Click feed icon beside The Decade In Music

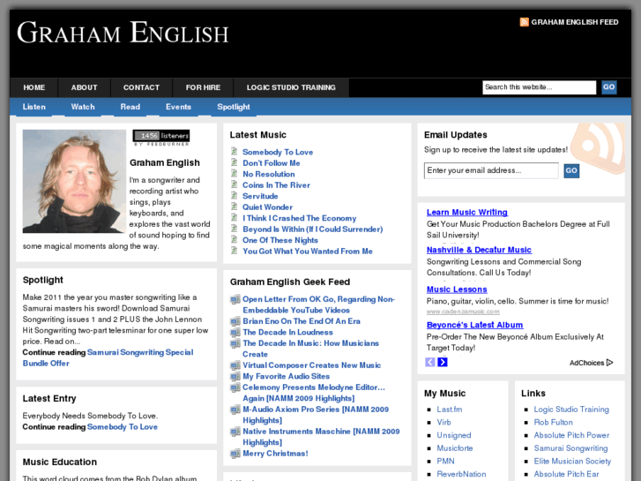pyautogui.click(x=235, y=343)
